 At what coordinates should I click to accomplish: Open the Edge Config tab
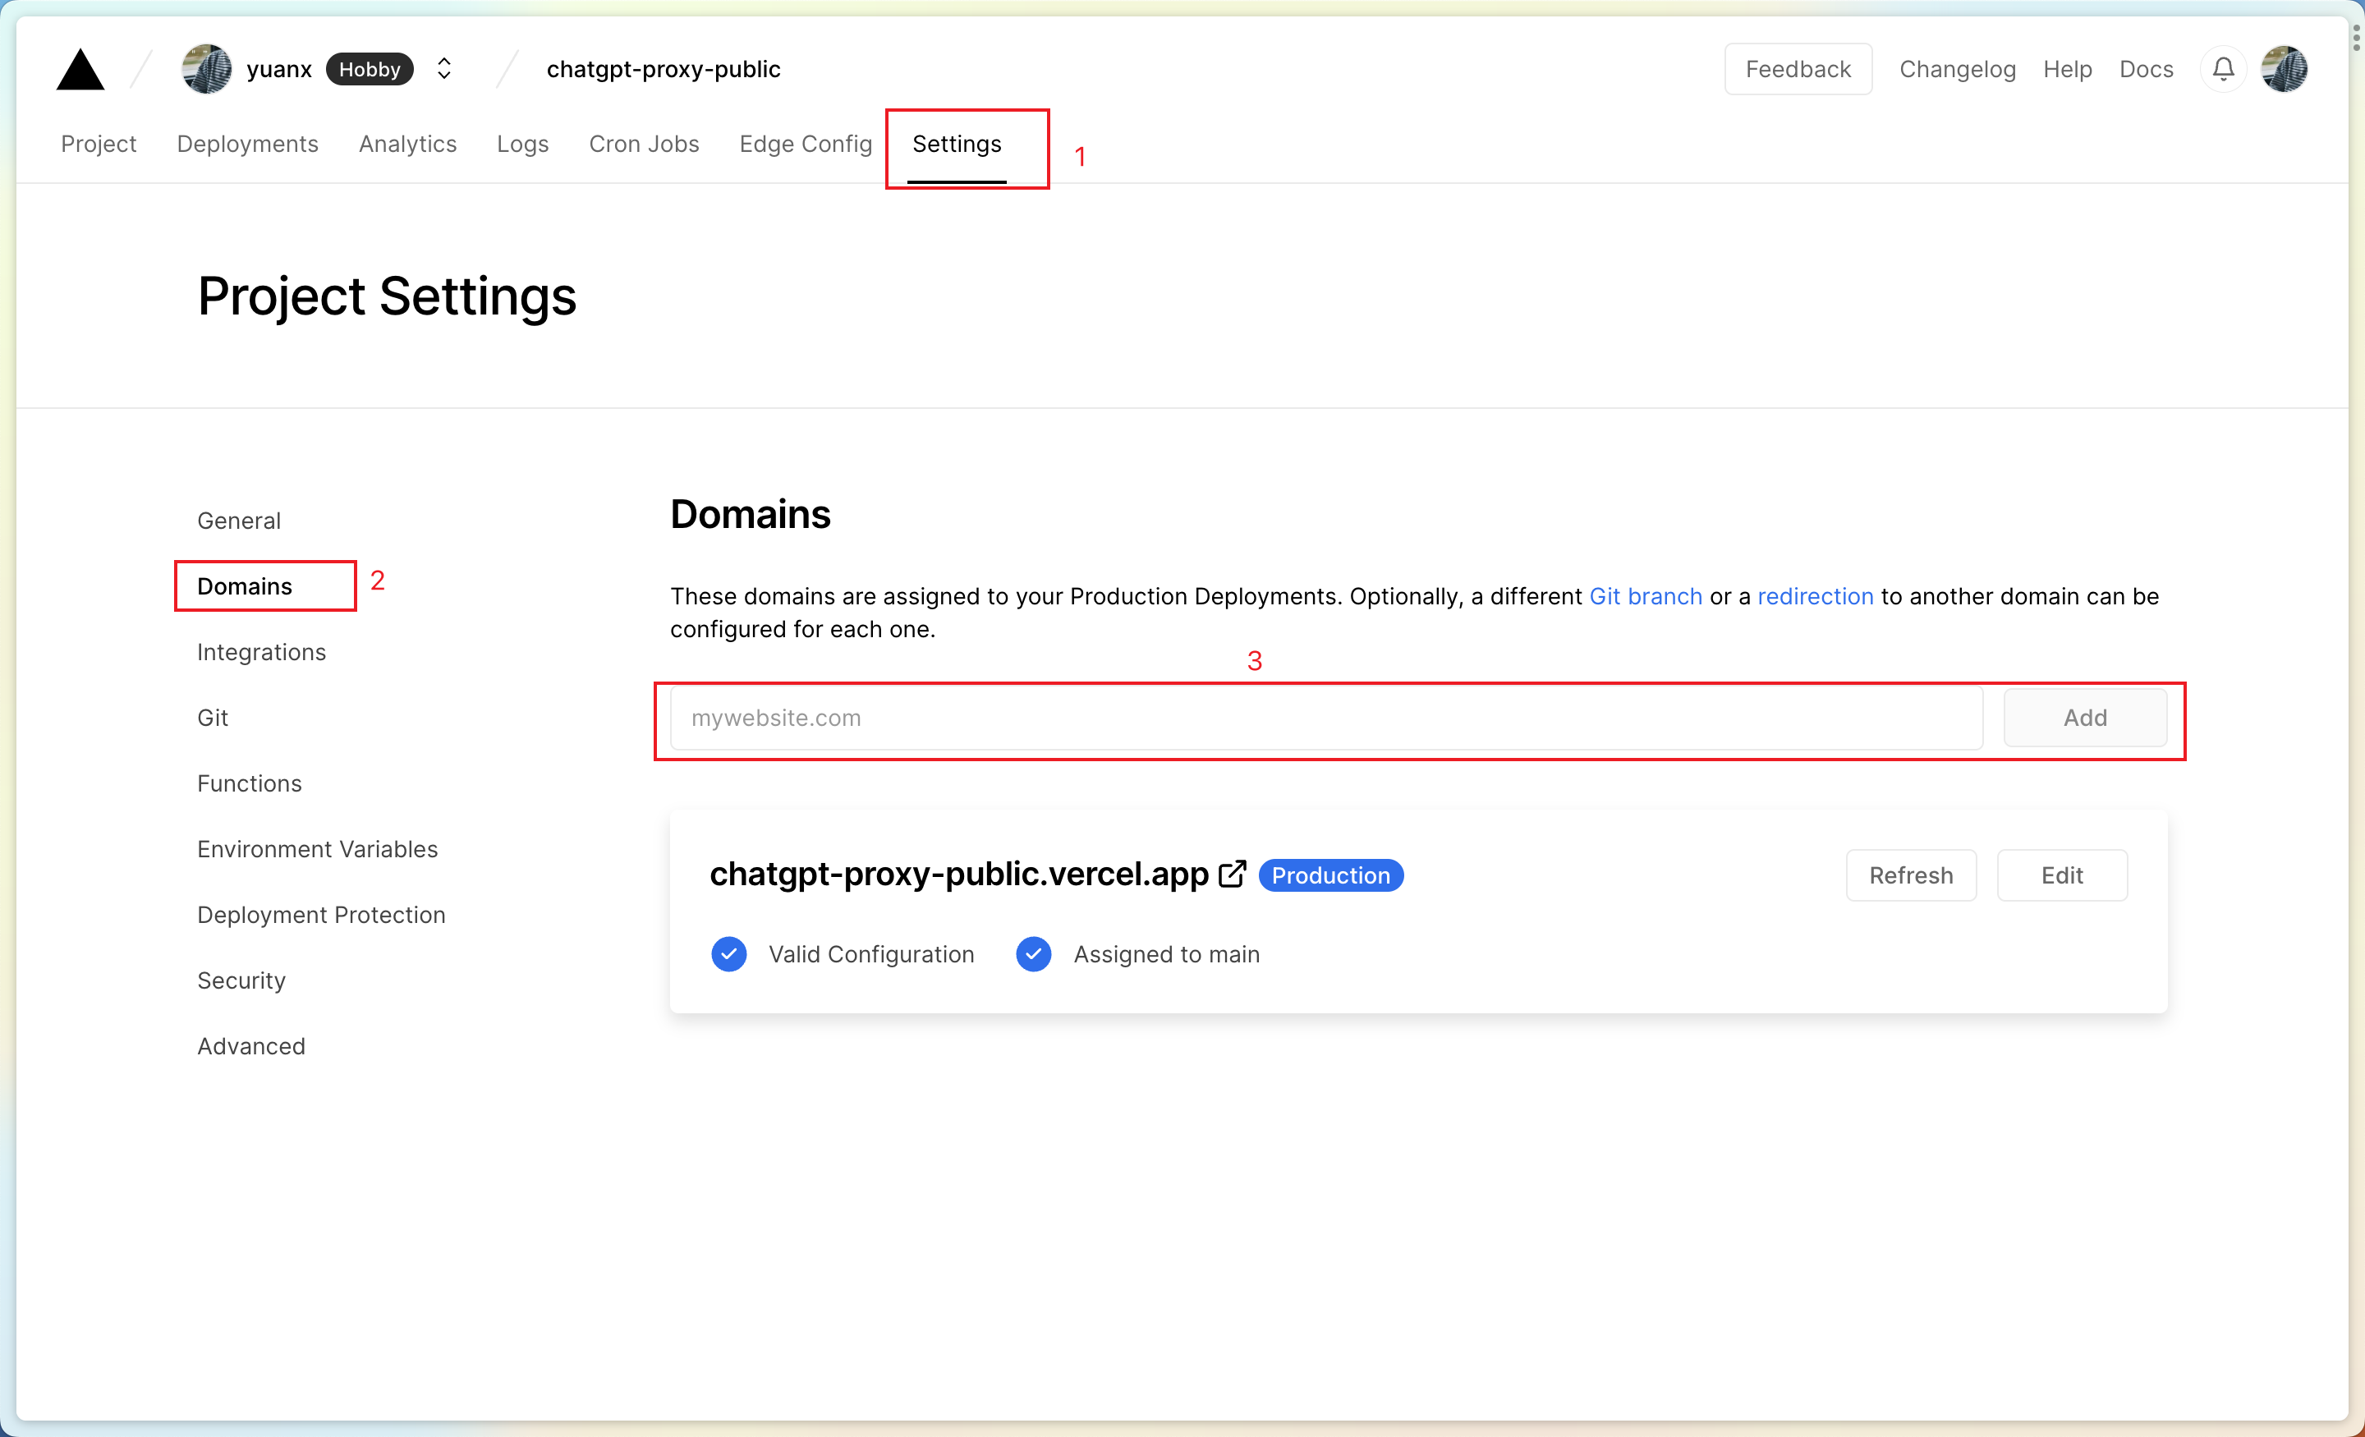pyautogui.click(x=806, y=144)
